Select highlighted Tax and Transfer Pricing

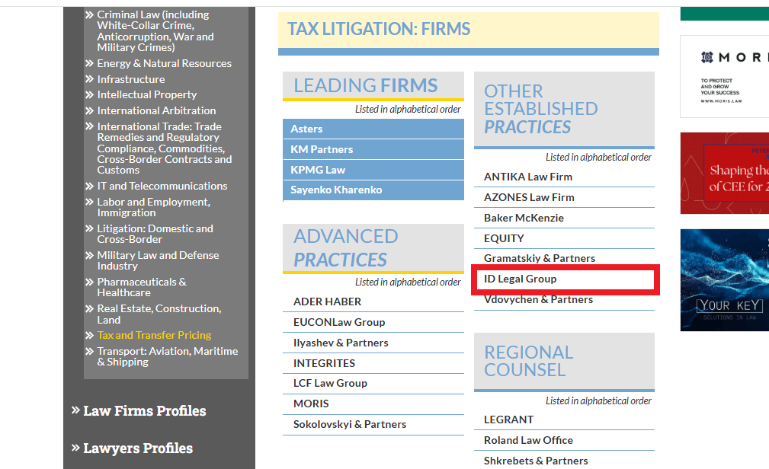coord(154,335)
